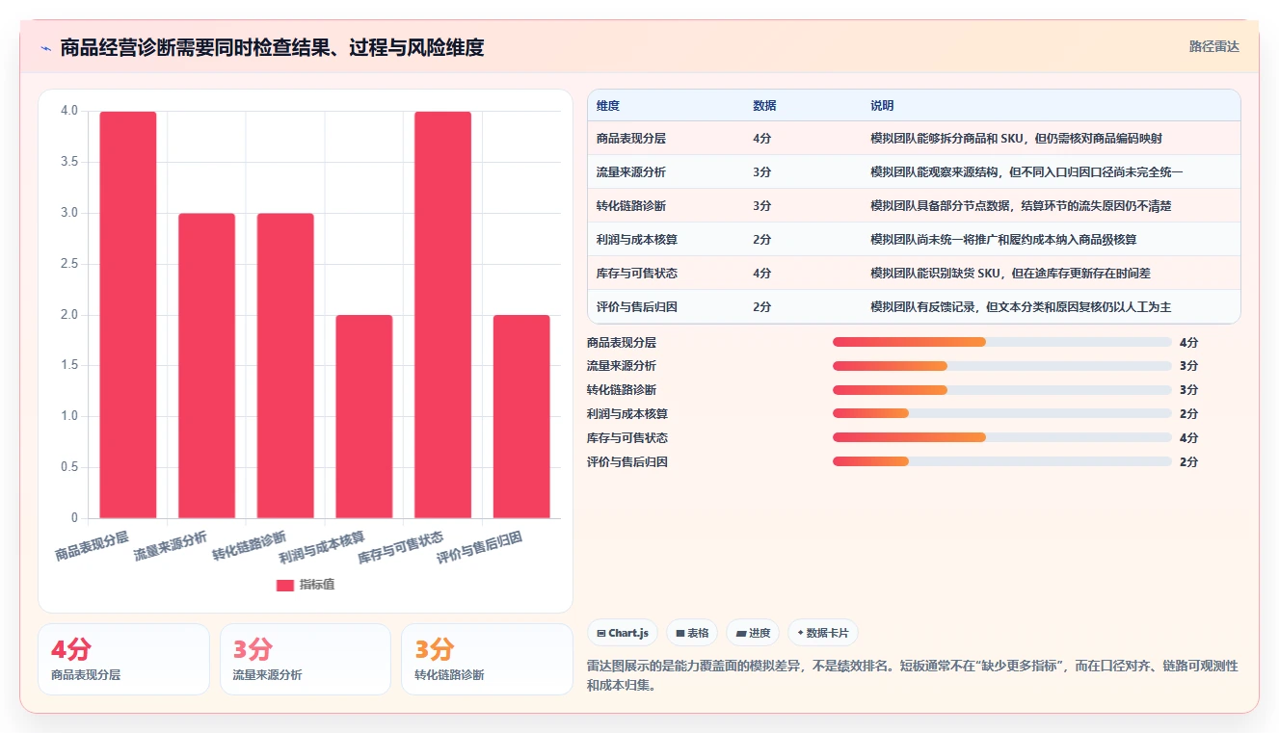The height and width of the screenshot is (733, 1279).
Task: Open the 4分 商品表现分层 data card
Action: 123,659
